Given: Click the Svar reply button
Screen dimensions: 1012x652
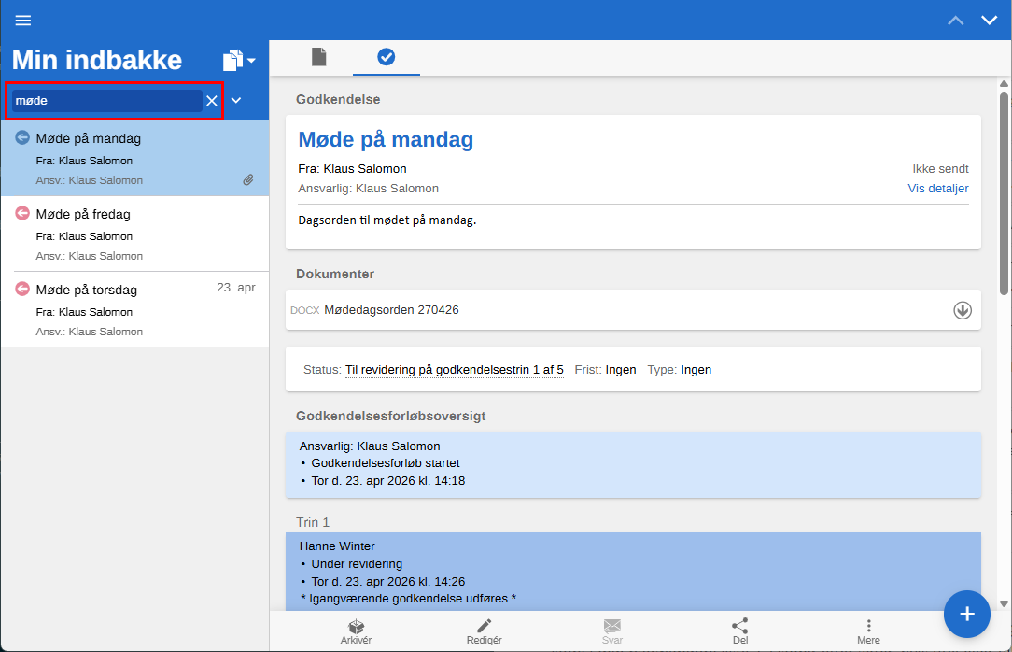Looking at the screenshot, I should (611, 631).
